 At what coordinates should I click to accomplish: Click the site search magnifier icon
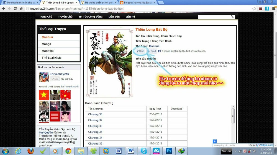pyautogui.click(x=232, y=17)
